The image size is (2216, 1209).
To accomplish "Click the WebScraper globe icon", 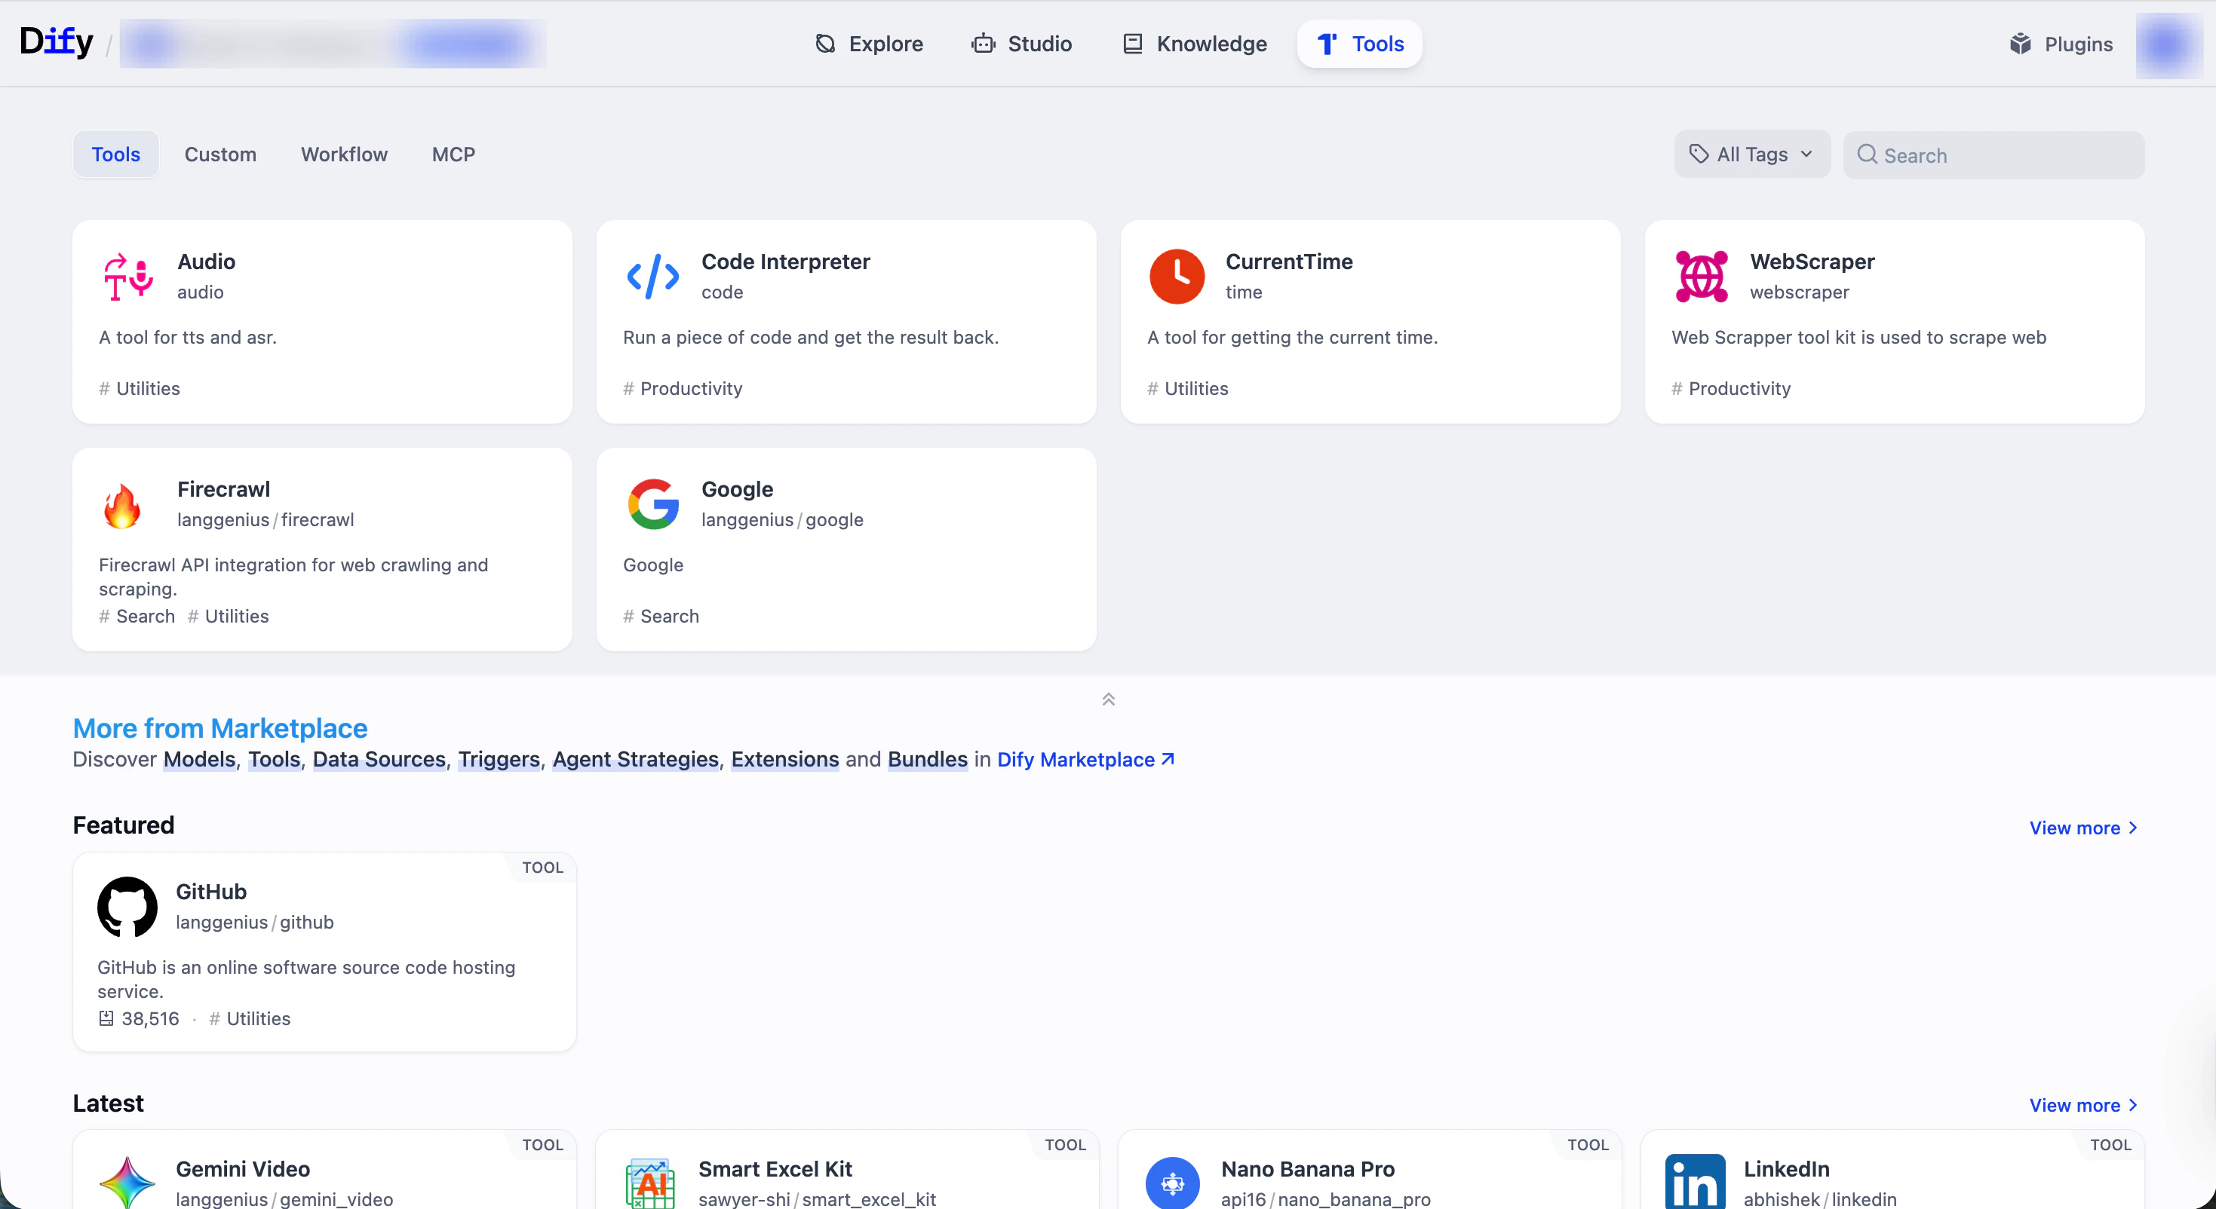I will point(1701,277).
